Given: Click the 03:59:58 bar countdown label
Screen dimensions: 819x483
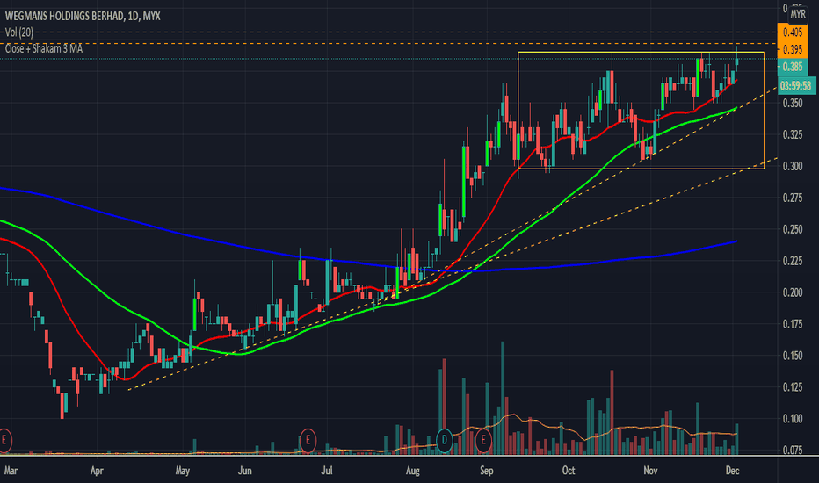Looking at the screenshot, I should point(796,86).
